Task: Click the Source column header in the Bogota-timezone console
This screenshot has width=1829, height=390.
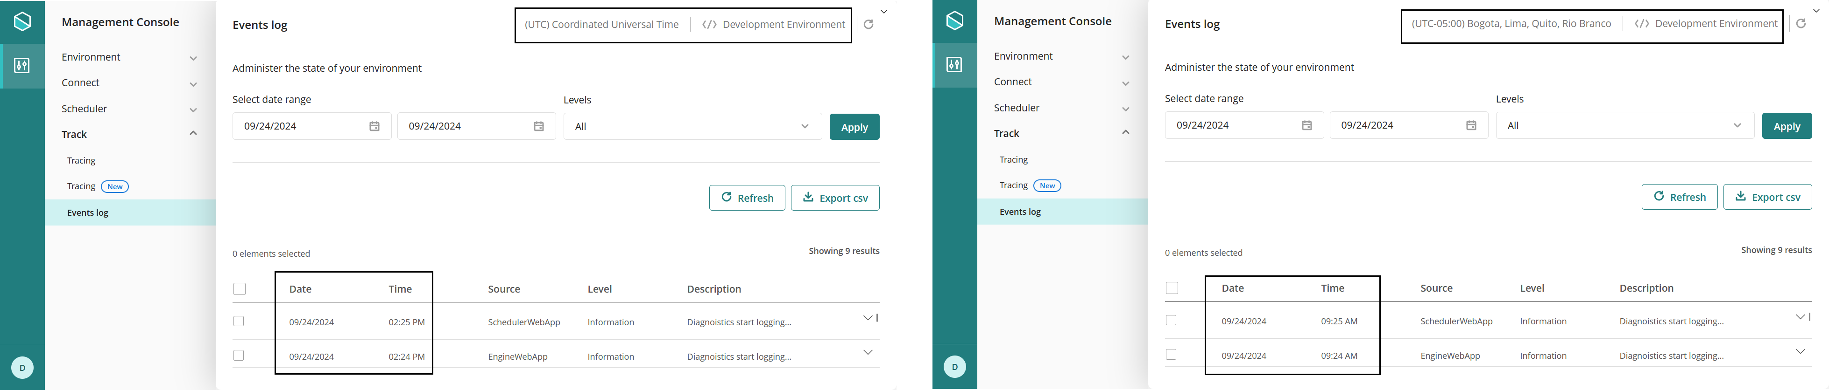Action: [x=1436, y=288]
